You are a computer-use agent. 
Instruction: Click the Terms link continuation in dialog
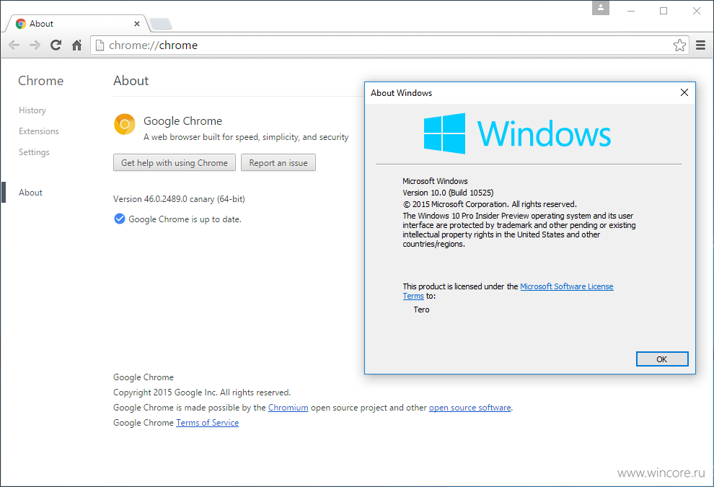413,296
